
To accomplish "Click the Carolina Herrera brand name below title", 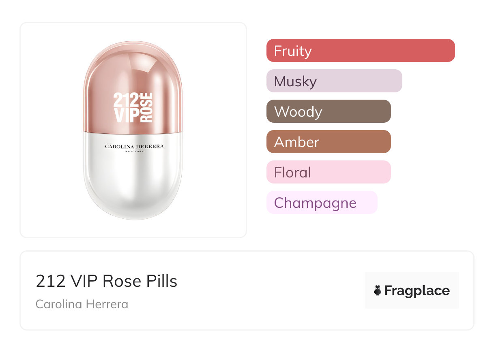I will pos(82,304).
